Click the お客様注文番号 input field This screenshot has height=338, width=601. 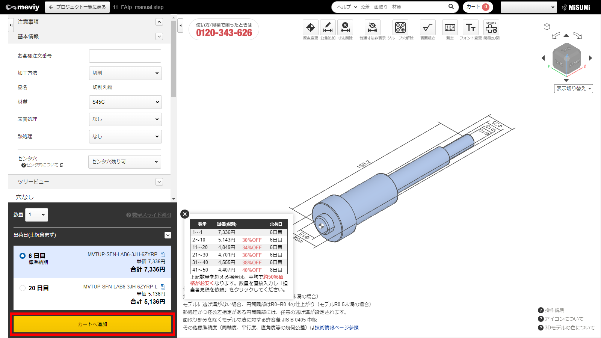(x=125, y=56)
